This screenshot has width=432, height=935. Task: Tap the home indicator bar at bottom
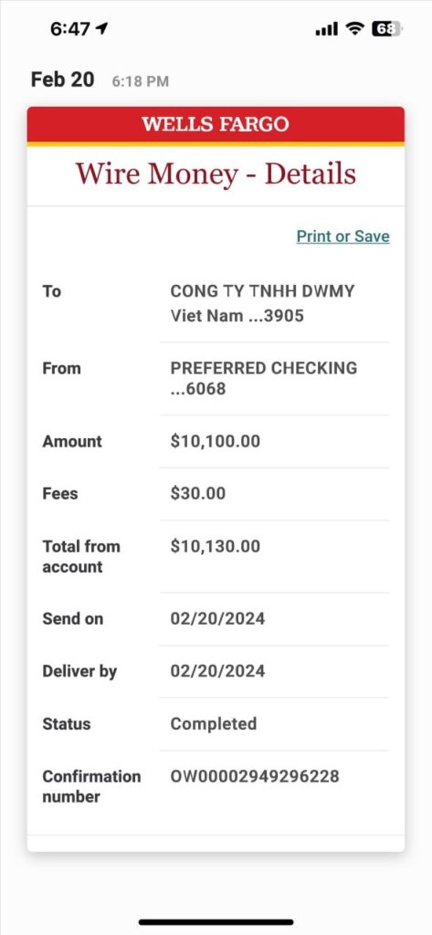point(216,922)
